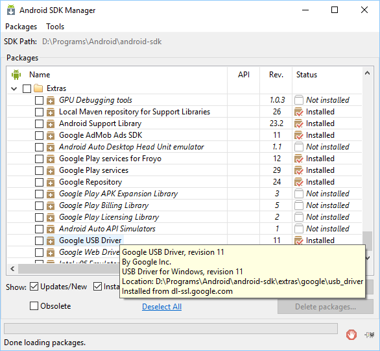Click the API column header
Image resolution: width=380 pixels, height=351 pixels.
click(x=244, y=75)
